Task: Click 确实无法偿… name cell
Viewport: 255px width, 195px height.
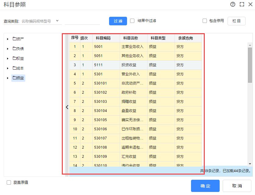Action: [x=133, y=120]
